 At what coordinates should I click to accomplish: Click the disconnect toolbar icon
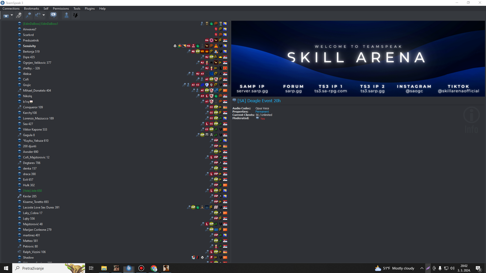pyautogui.click(x=6, y=15)
